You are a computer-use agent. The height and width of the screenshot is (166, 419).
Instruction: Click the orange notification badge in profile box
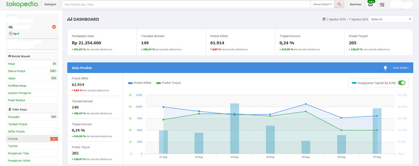[54, 27]
